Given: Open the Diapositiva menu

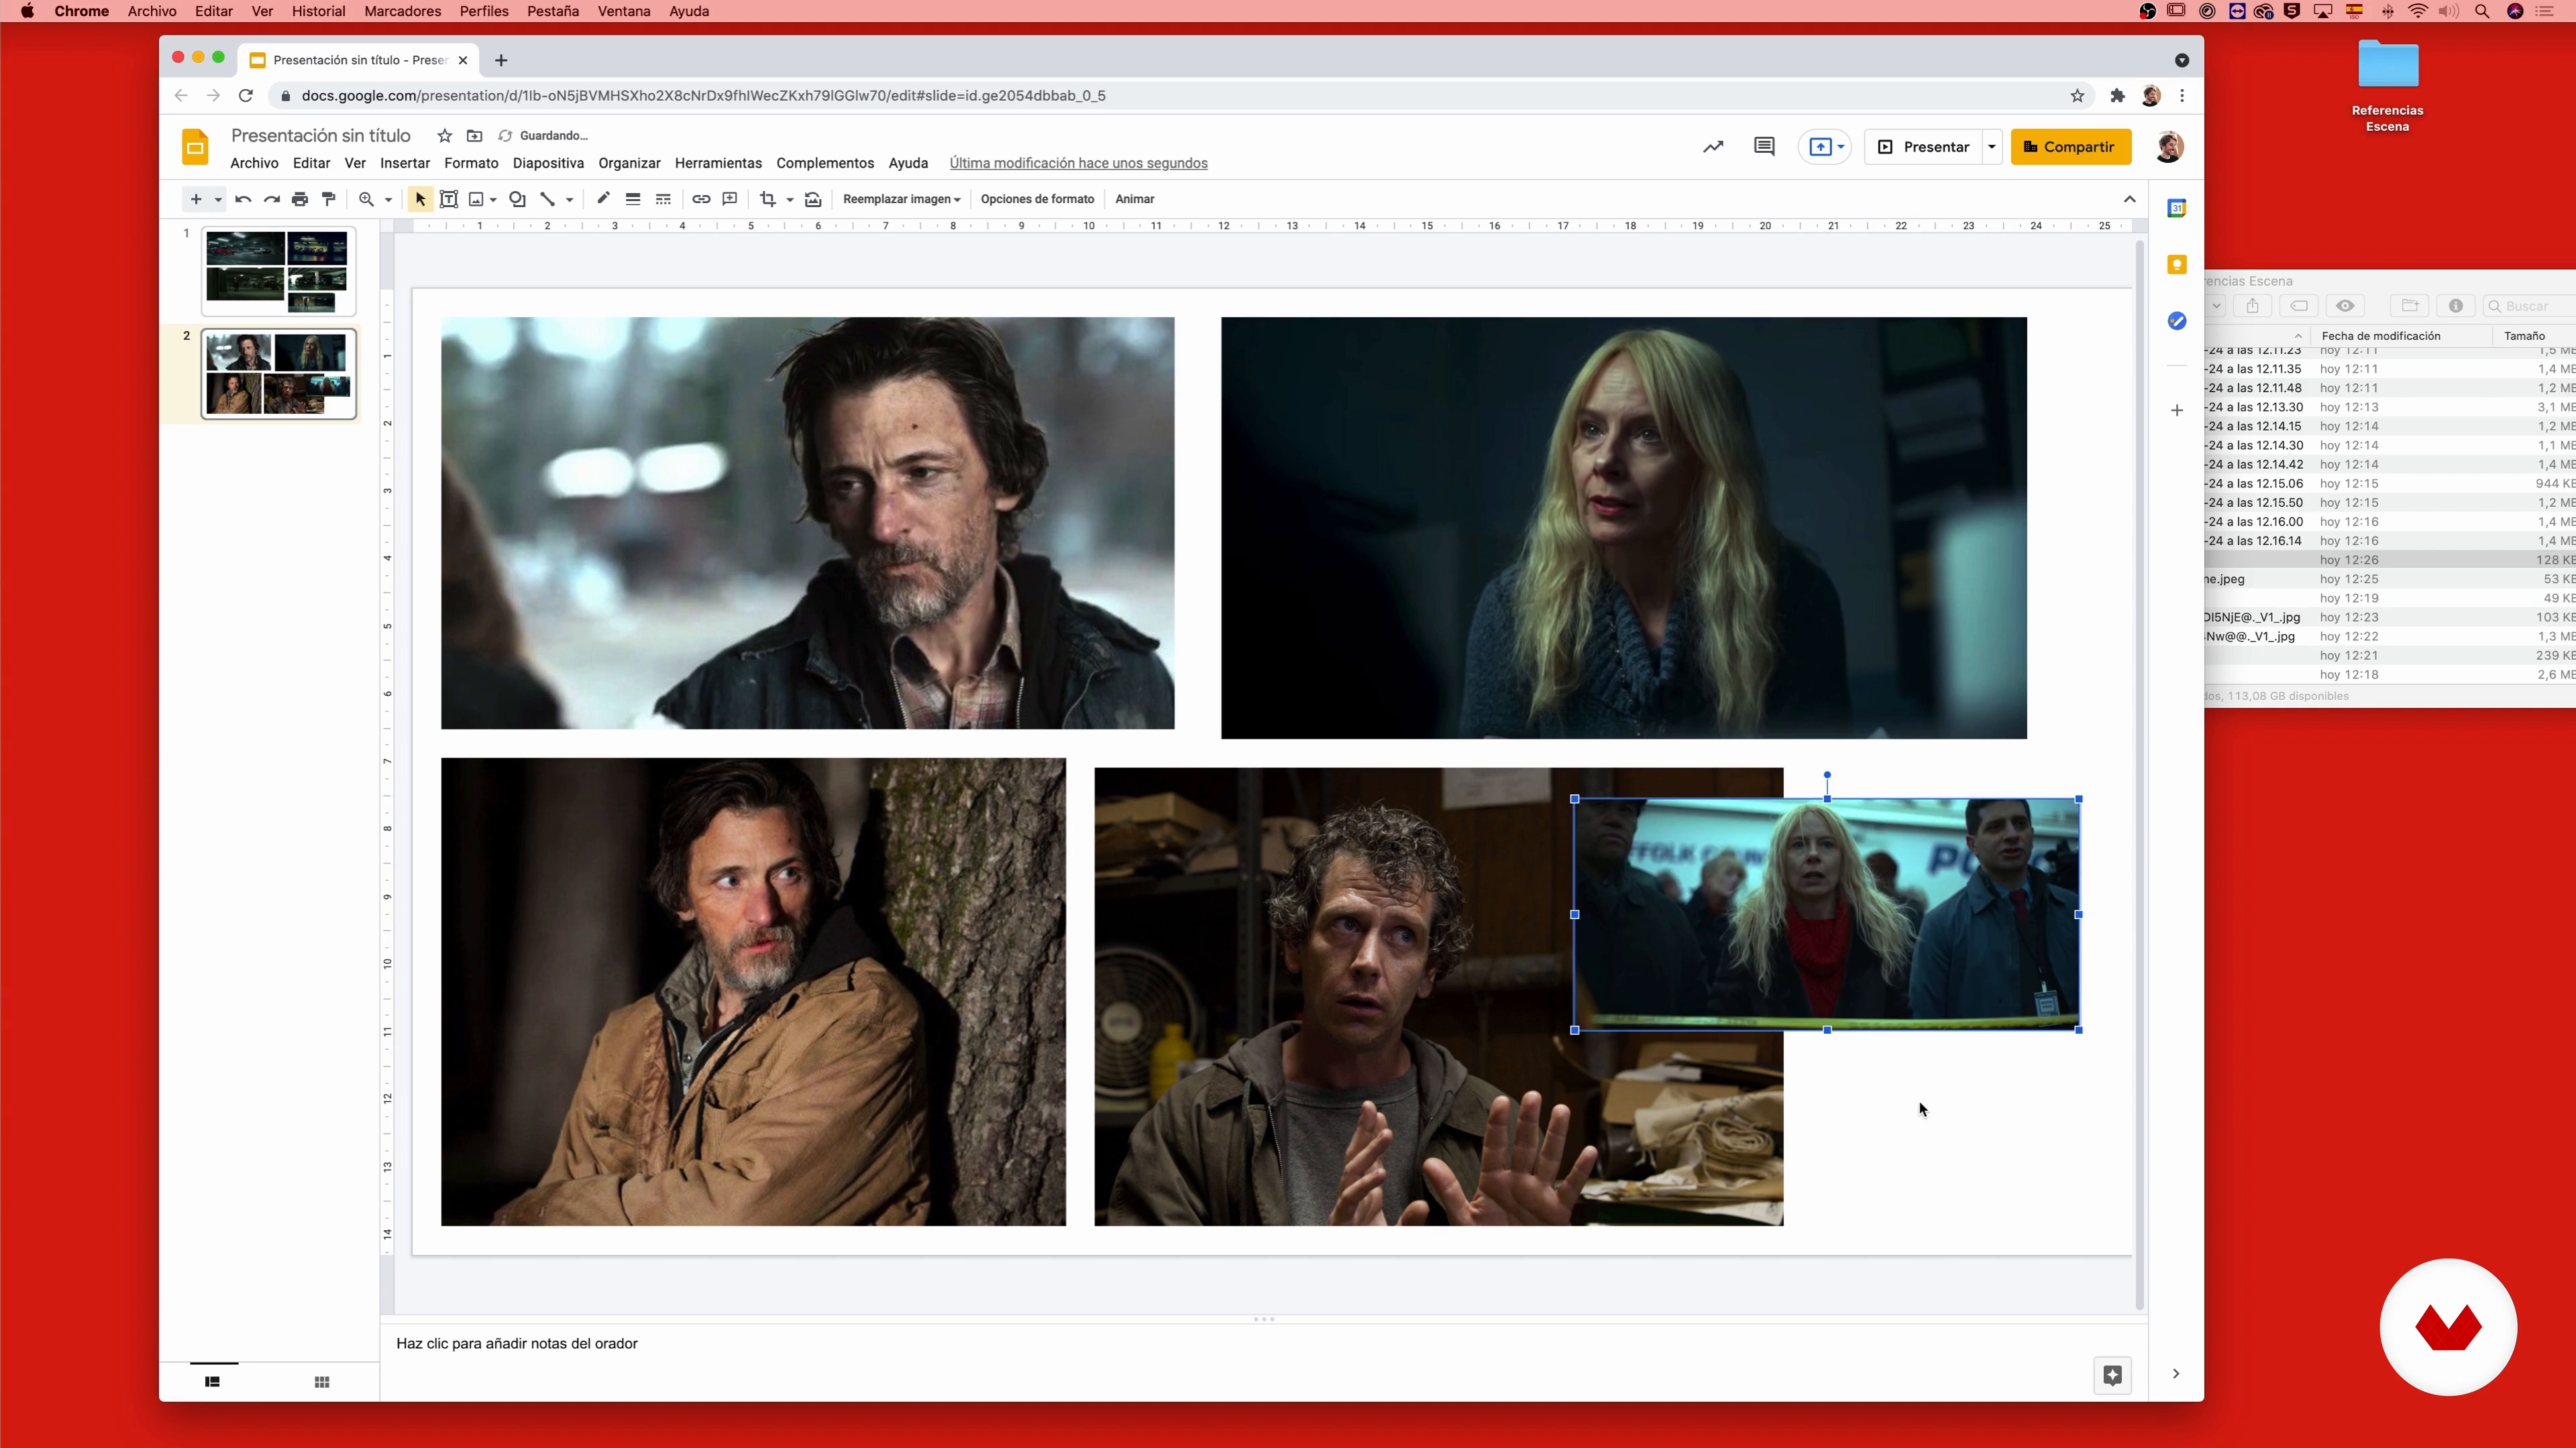Looking at the screenshot, I should tap(548, 163).
